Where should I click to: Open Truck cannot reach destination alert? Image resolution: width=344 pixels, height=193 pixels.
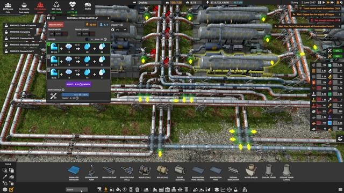tap(320, 9)
